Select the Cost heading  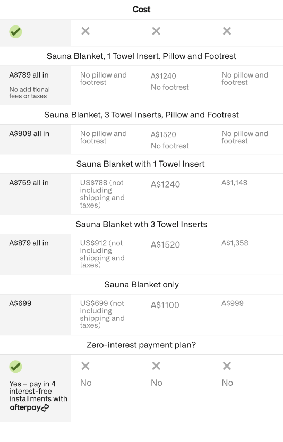(141, 10)
